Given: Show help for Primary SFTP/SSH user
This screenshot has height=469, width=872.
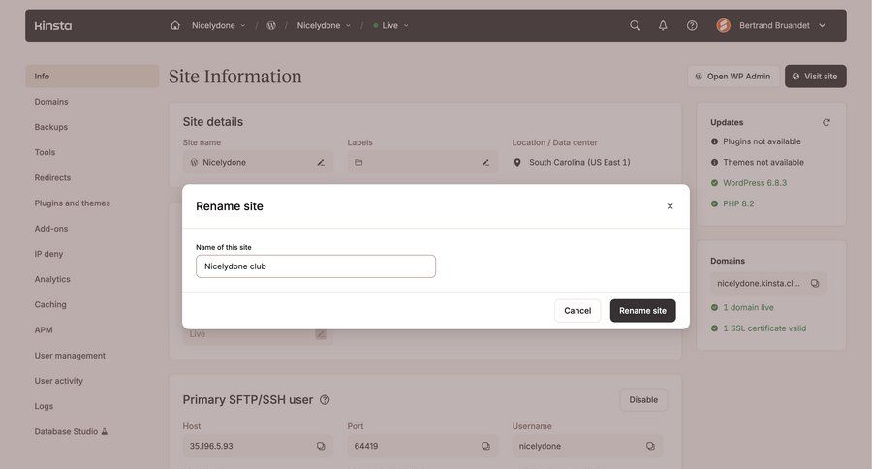Looking at the screenshot, I should [325, 400].
